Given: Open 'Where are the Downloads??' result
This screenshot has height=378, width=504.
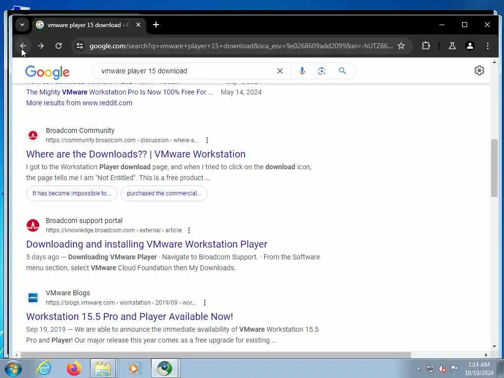Looking at the screenshot, I should point(136,154).
